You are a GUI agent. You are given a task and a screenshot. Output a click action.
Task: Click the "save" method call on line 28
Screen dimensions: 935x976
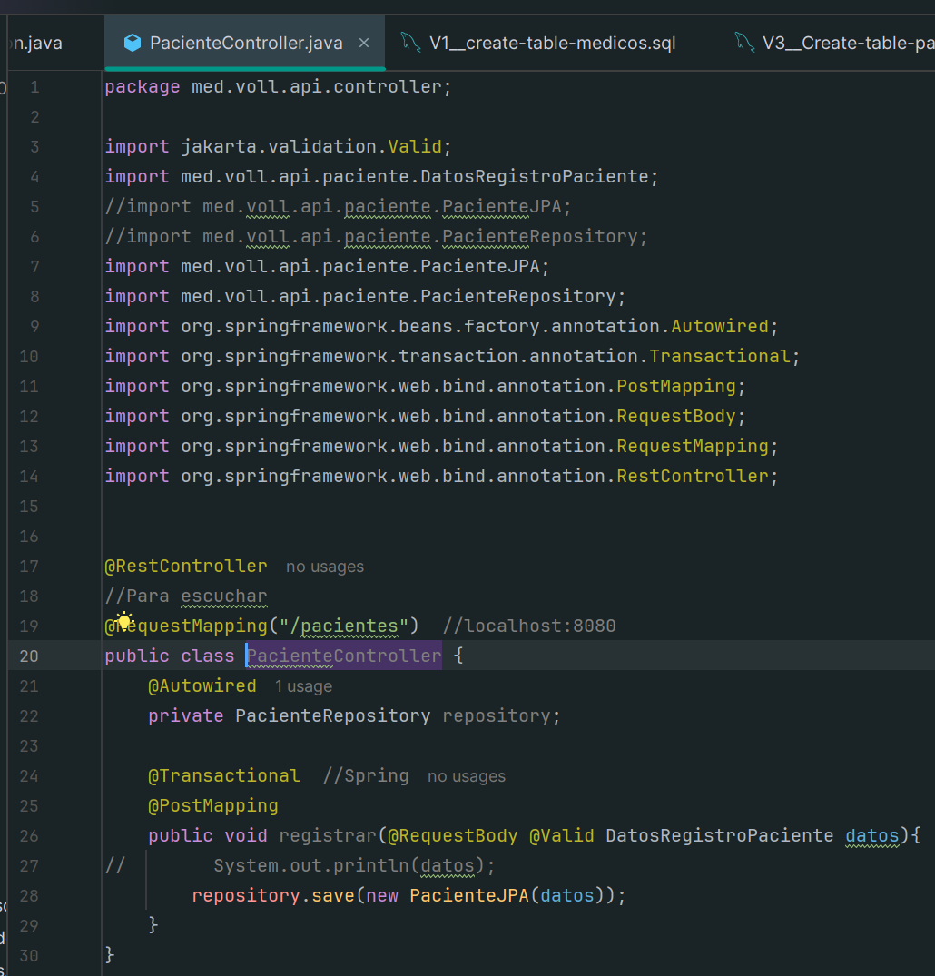pos(333,896)
